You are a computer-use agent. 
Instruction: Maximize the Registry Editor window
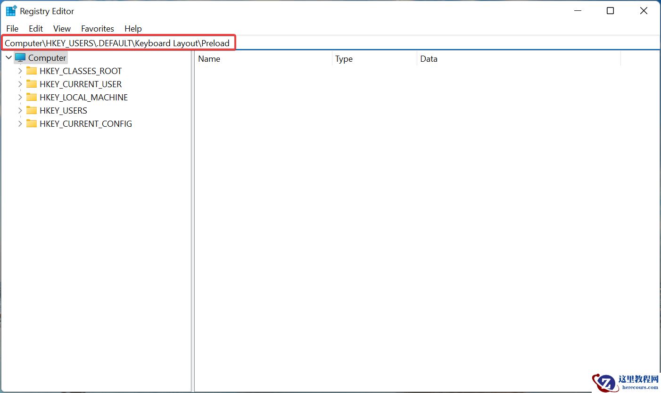(610, 11)
